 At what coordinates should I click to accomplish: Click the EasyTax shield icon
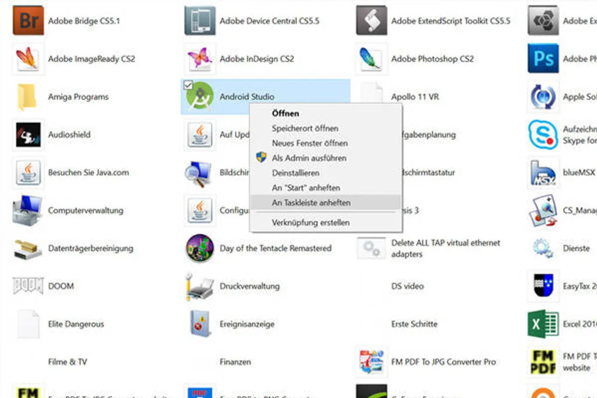[x=543, y=286]
